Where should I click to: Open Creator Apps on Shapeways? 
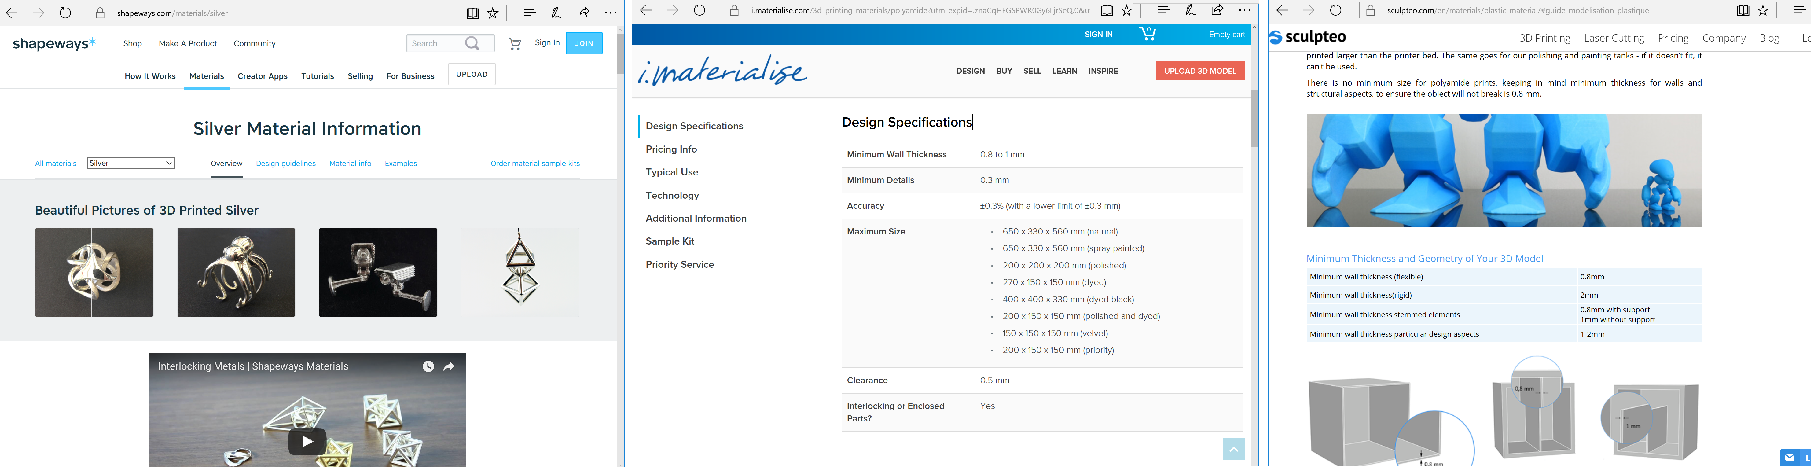[263, 76]
